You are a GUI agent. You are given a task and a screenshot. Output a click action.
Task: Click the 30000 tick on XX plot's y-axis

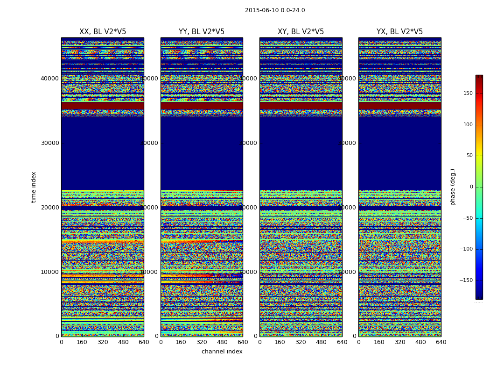[50, 143]
